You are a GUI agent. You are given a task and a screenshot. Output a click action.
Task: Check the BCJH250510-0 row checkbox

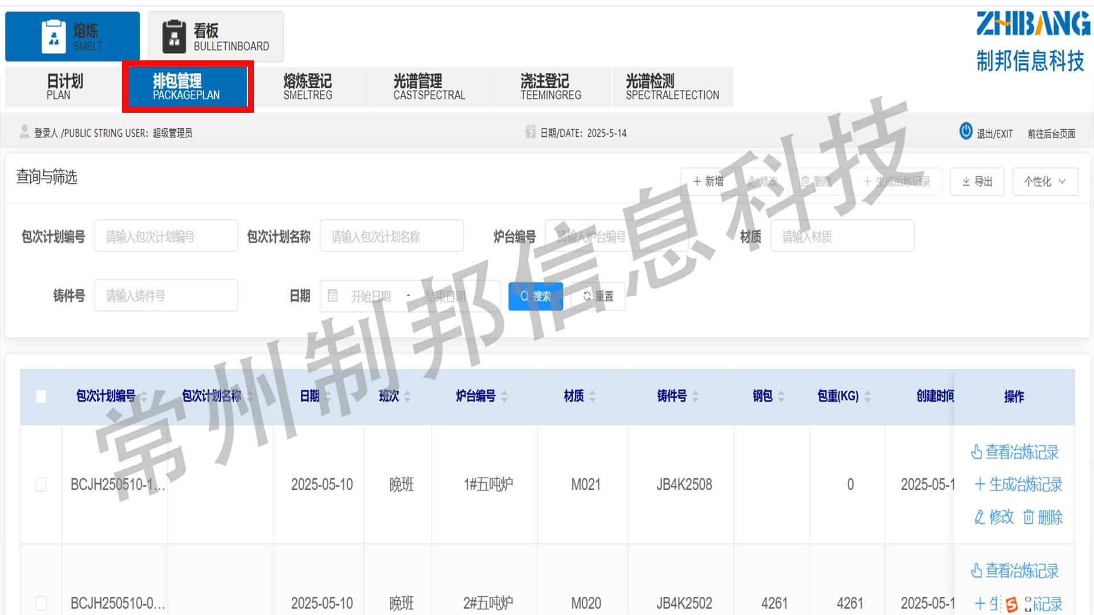[41, 602]
